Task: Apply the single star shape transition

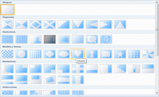Action: point(120,54)
